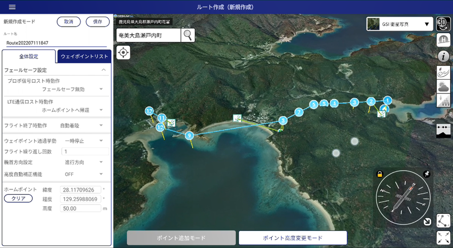453x248 pixels.
Task: Click the white port icon beside waypoint 11
Action: [171, 123]
